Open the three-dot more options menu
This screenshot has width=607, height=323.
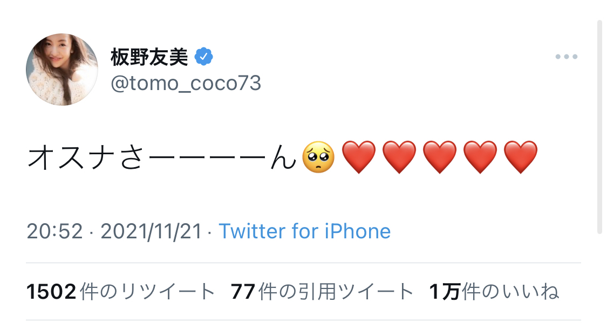tap(567, 57)
